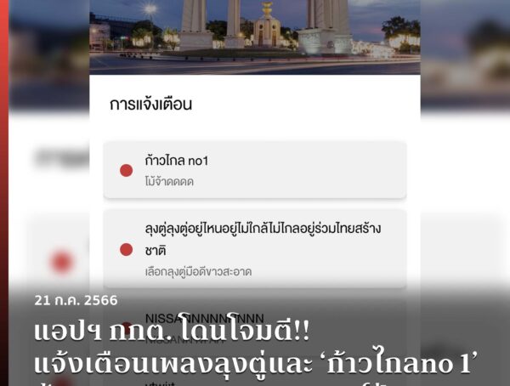
Task: Click the headline line mentioning ก้าวไกลno 1
Action: [x=255, y=362]
